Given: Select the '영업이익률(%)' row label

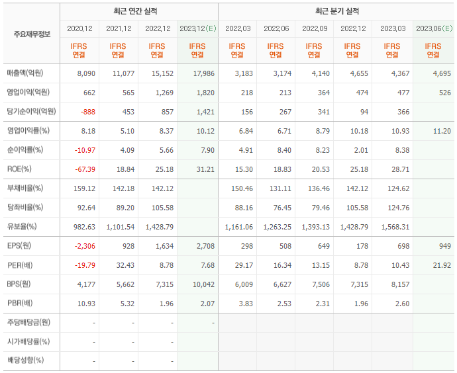Looking at the screenshot, I should [x=28, y=131].
